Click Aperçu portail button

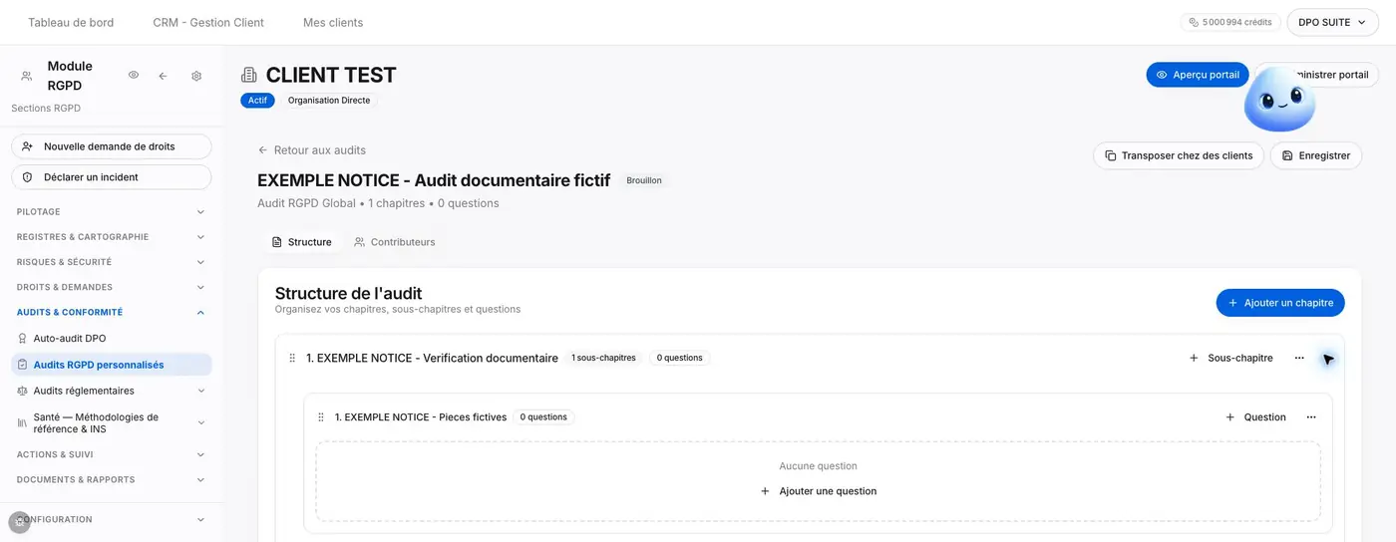click(x=1198, y=75)
